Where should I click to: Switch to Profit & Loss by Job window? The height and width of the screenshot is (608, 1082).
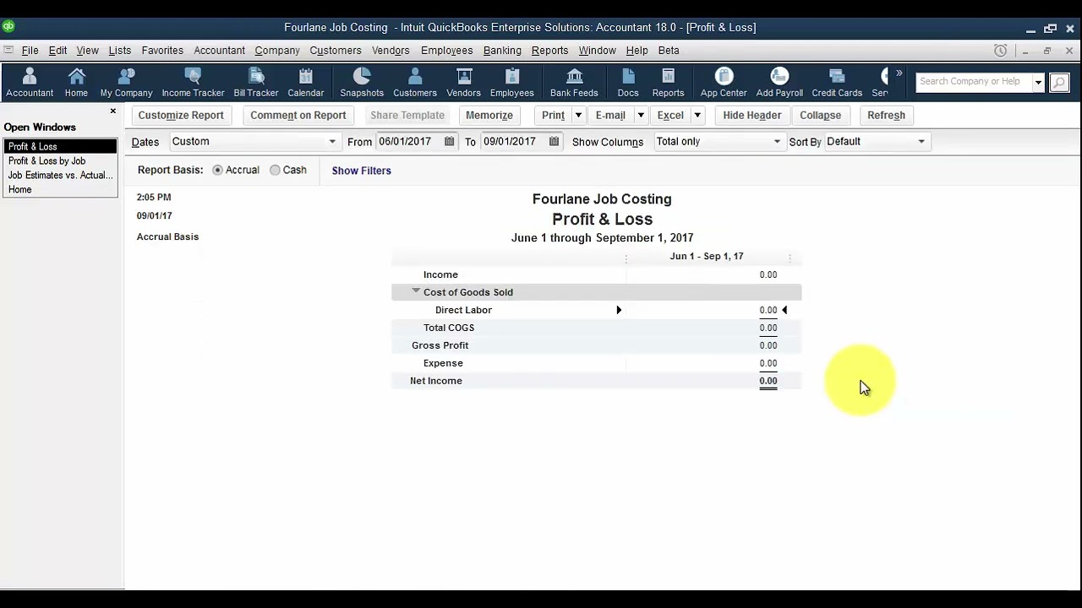(46, 160)
